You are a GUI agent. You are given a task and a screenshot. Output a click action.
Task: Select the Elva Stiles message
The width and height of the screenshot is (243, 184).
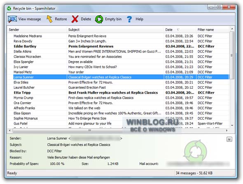tap(118, 82)
